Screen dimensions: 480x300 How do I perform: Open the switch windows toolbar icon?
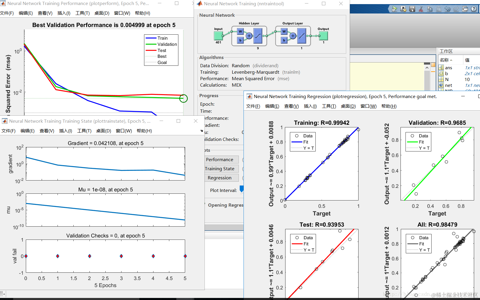[x=465, y=9]
